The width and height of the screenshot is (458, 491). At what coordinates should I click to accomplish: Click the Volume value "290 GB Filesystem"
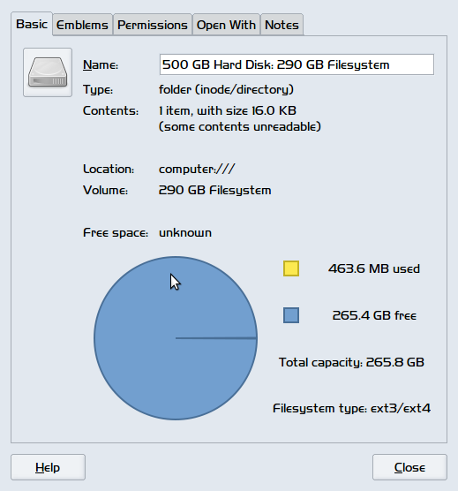(215, 190)
